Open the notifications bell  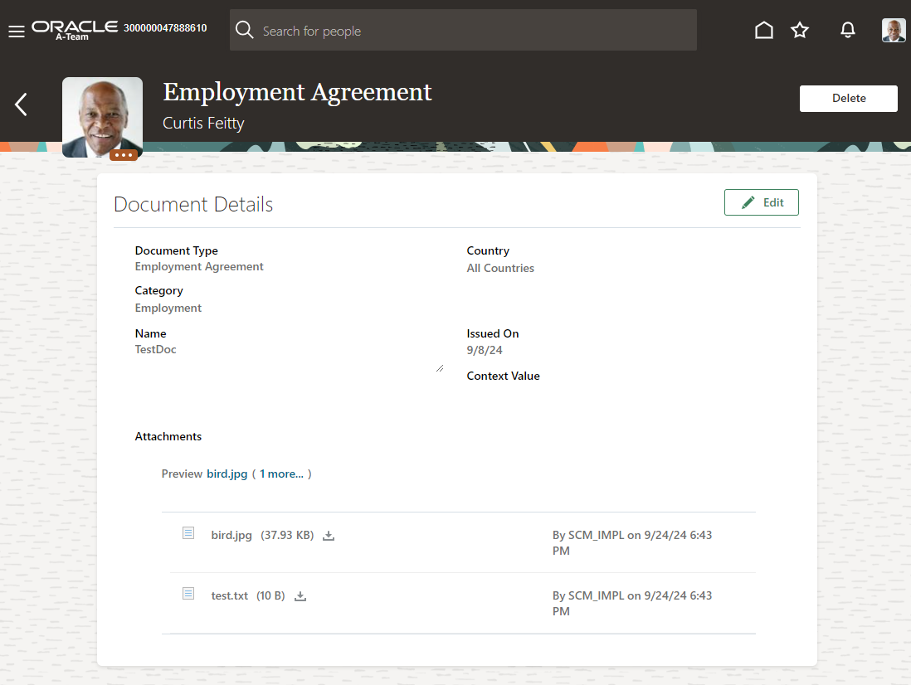[847, 31]
